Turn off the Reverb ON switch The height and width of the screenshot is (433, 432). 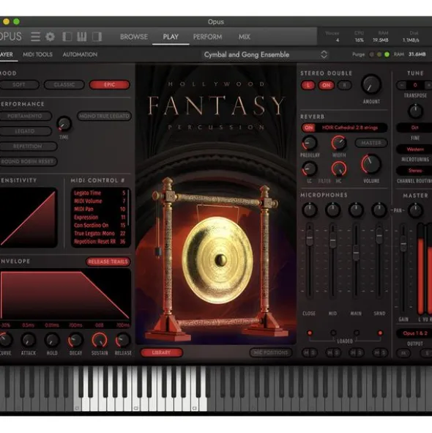click(x=309, y=127)
